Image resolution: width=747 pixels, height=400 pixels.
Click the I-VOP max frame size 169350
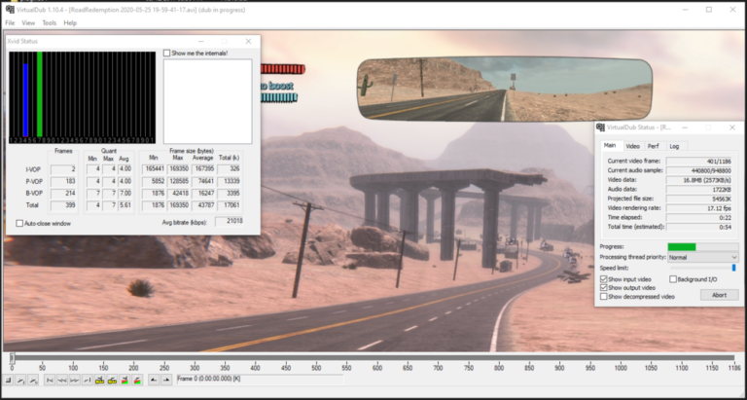(178, 168)
